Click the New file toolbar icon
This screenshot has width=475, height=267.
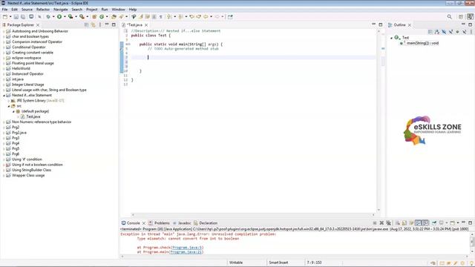[5, 16]
